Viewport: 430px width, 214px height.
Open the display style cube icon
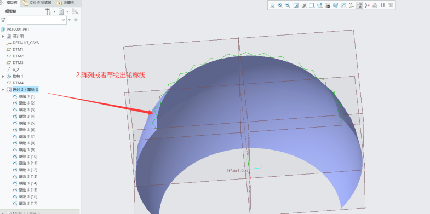coord(312,5)
